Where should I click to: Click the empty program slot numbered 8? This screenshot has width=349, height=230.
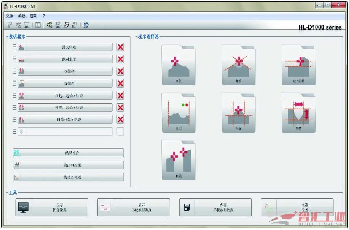(x=65, y=131)
